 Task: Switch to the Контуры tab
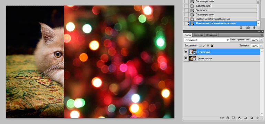(211, 35)
